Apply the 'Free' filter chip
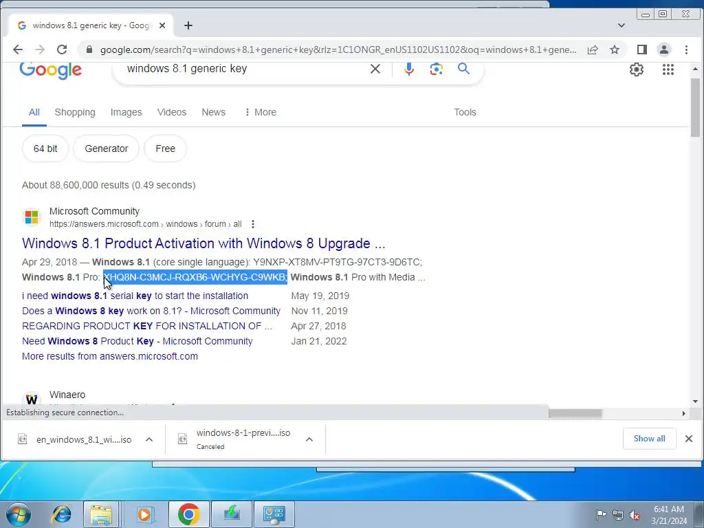 click(165, 148)
